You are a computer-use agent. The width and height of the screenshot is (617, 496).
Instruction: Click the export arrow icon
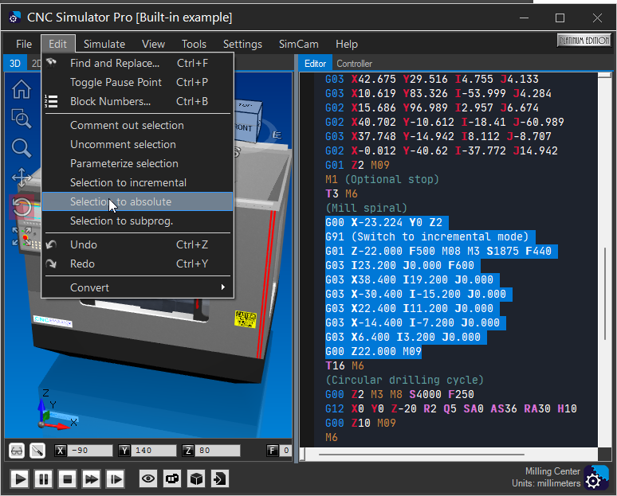tap(220, 478)
